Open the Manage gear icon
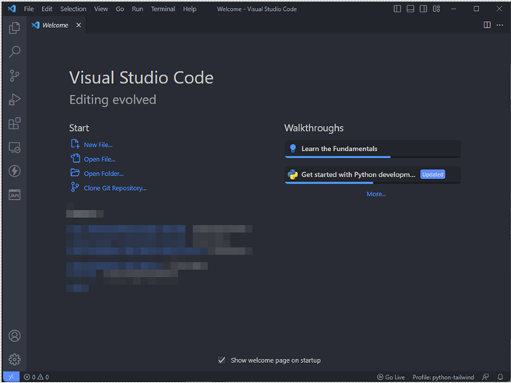Screen dimensions: 511x383 coord(14,360)
